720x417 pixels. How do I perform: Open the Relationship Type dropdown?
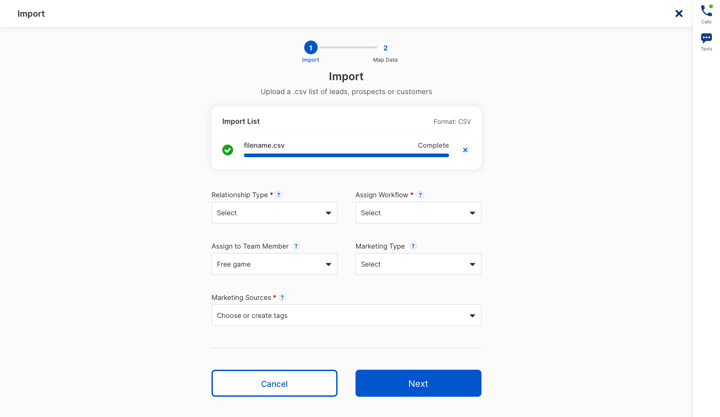274,213
